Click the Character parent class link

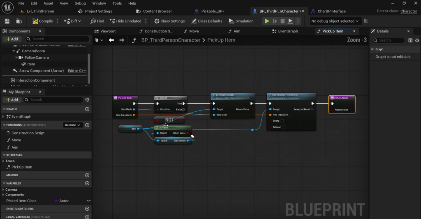pyautogui.click(x=409, y=11)
